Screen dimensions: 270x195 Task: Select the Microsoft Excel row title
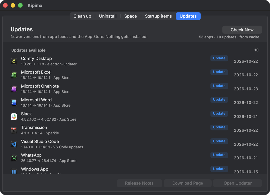36,72
